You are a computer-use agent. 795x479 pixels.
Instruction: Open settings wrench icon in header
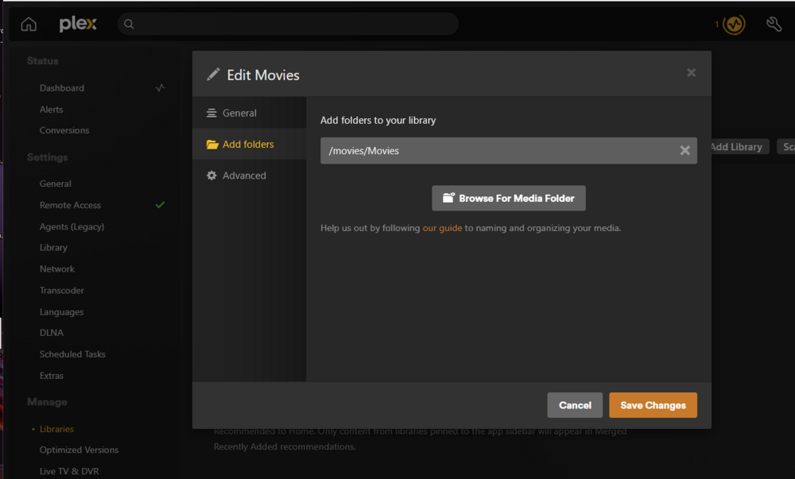[774, 24]
